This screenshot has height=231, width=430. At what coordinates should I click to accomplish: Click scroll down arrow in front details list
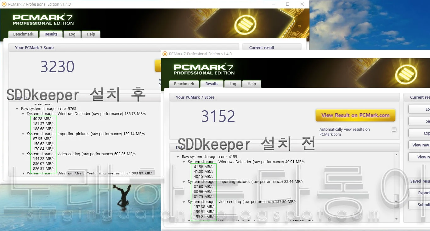tap(396, 219)
